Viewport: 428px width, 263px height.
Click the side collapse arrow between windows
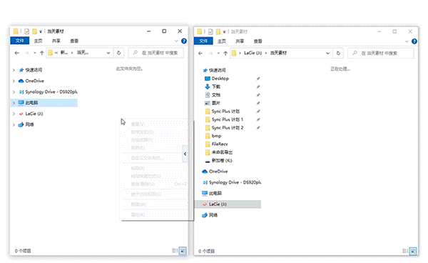tap(185, 154)
